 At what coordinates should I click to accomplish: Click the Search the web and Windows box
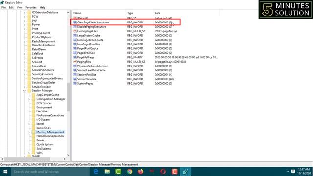50,172
